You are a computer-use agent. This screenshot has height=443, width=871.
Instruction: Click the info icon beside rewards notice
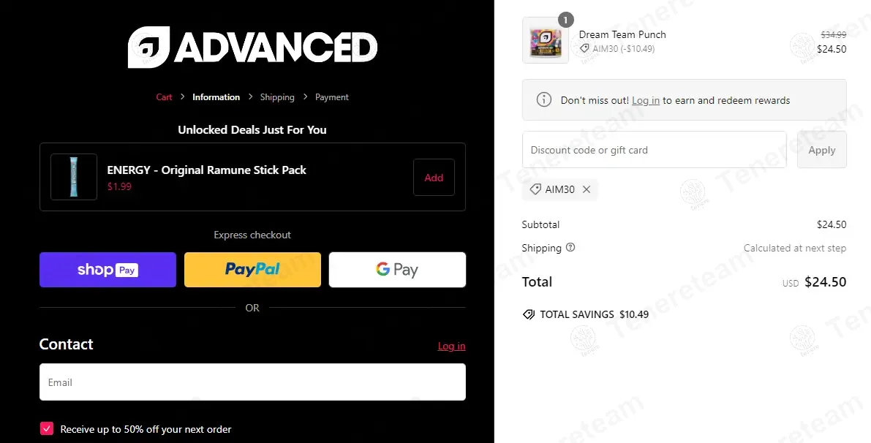[543, 100]
